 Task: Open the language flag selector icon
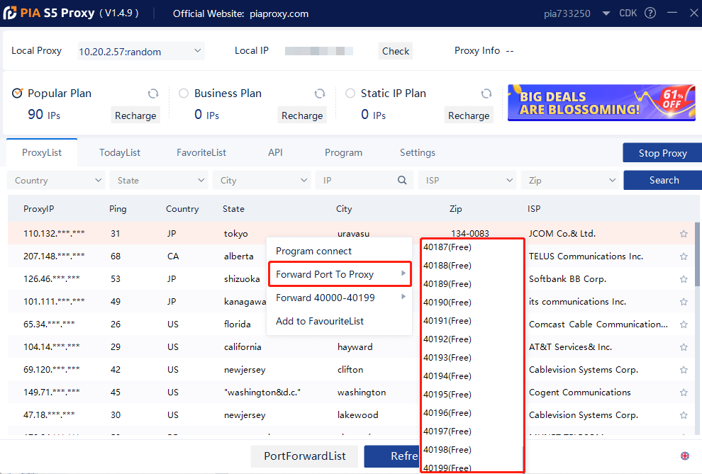coord(685,456)
